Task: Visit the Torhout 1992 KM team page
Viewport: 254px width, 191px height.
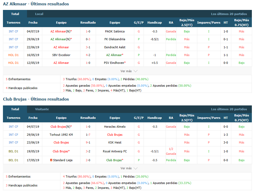Action: 61,135
